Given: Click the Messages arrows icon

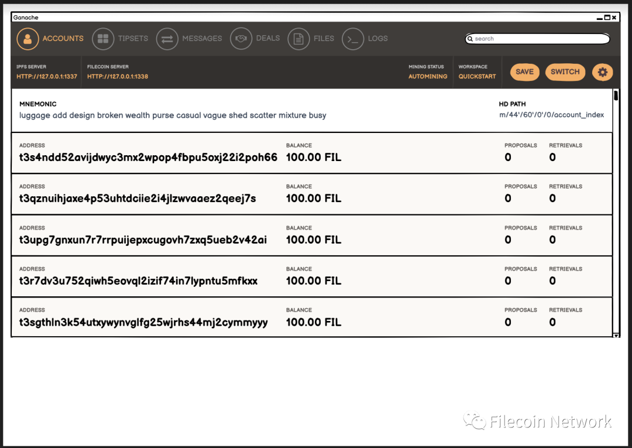Looking at the screenshot, I should pyautogui.click(x=167, y=39).
